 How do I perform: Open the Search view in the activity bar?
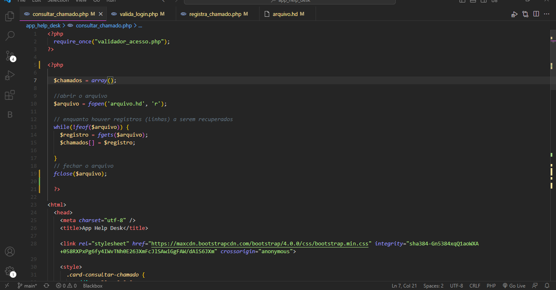[x=9, y=36]
